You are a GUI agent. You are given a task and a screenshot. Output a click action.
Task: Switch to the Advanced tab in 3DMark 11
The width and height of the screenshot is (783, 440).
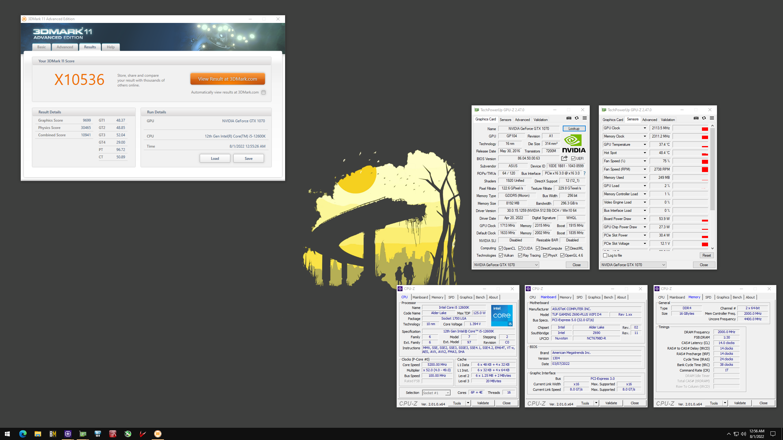pos(65,47)
